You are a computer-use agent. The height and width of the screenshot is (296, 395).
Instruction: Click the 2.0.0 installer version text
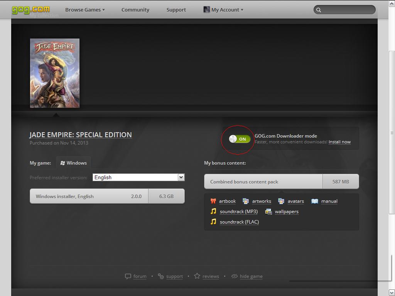tap(136, 196)
